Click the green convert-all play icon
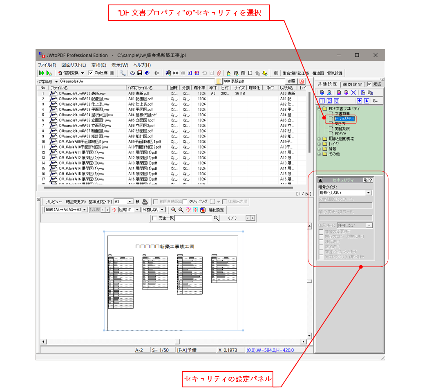429x389 pixels. [42, 73]
